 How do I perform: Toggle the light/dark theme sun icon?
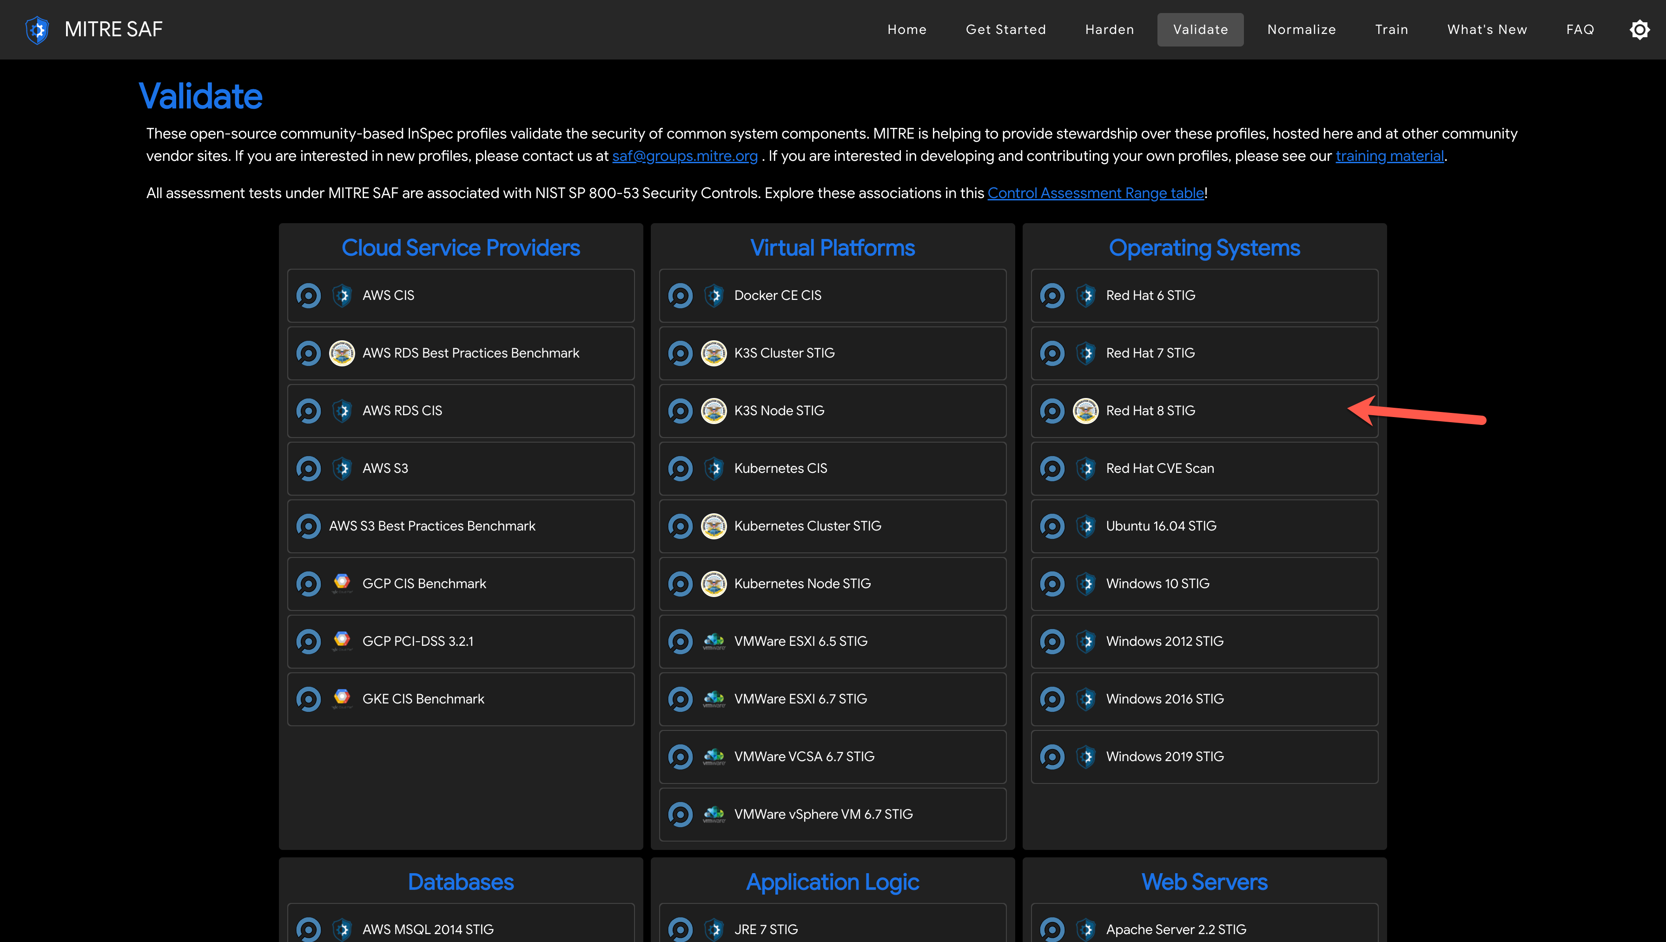[x=1640, y=30]
